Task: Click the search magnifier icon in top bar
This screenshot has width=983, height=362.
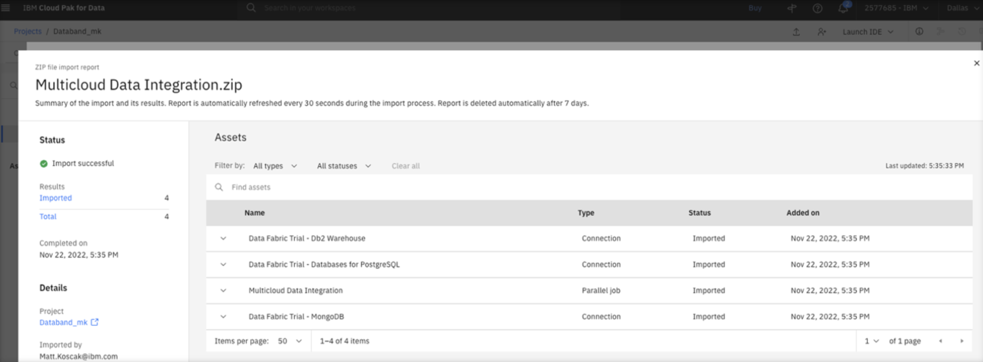Action: [251, 8]
